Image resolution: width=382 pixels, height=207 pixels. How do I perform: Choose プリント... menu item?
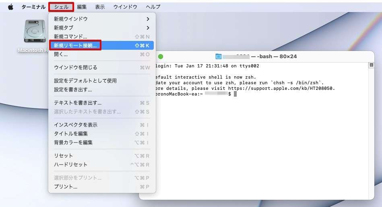(102, 187)
